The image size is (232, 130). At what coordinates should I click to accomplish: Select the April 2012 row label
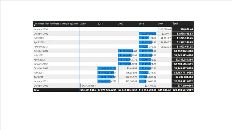pos(39,60)
